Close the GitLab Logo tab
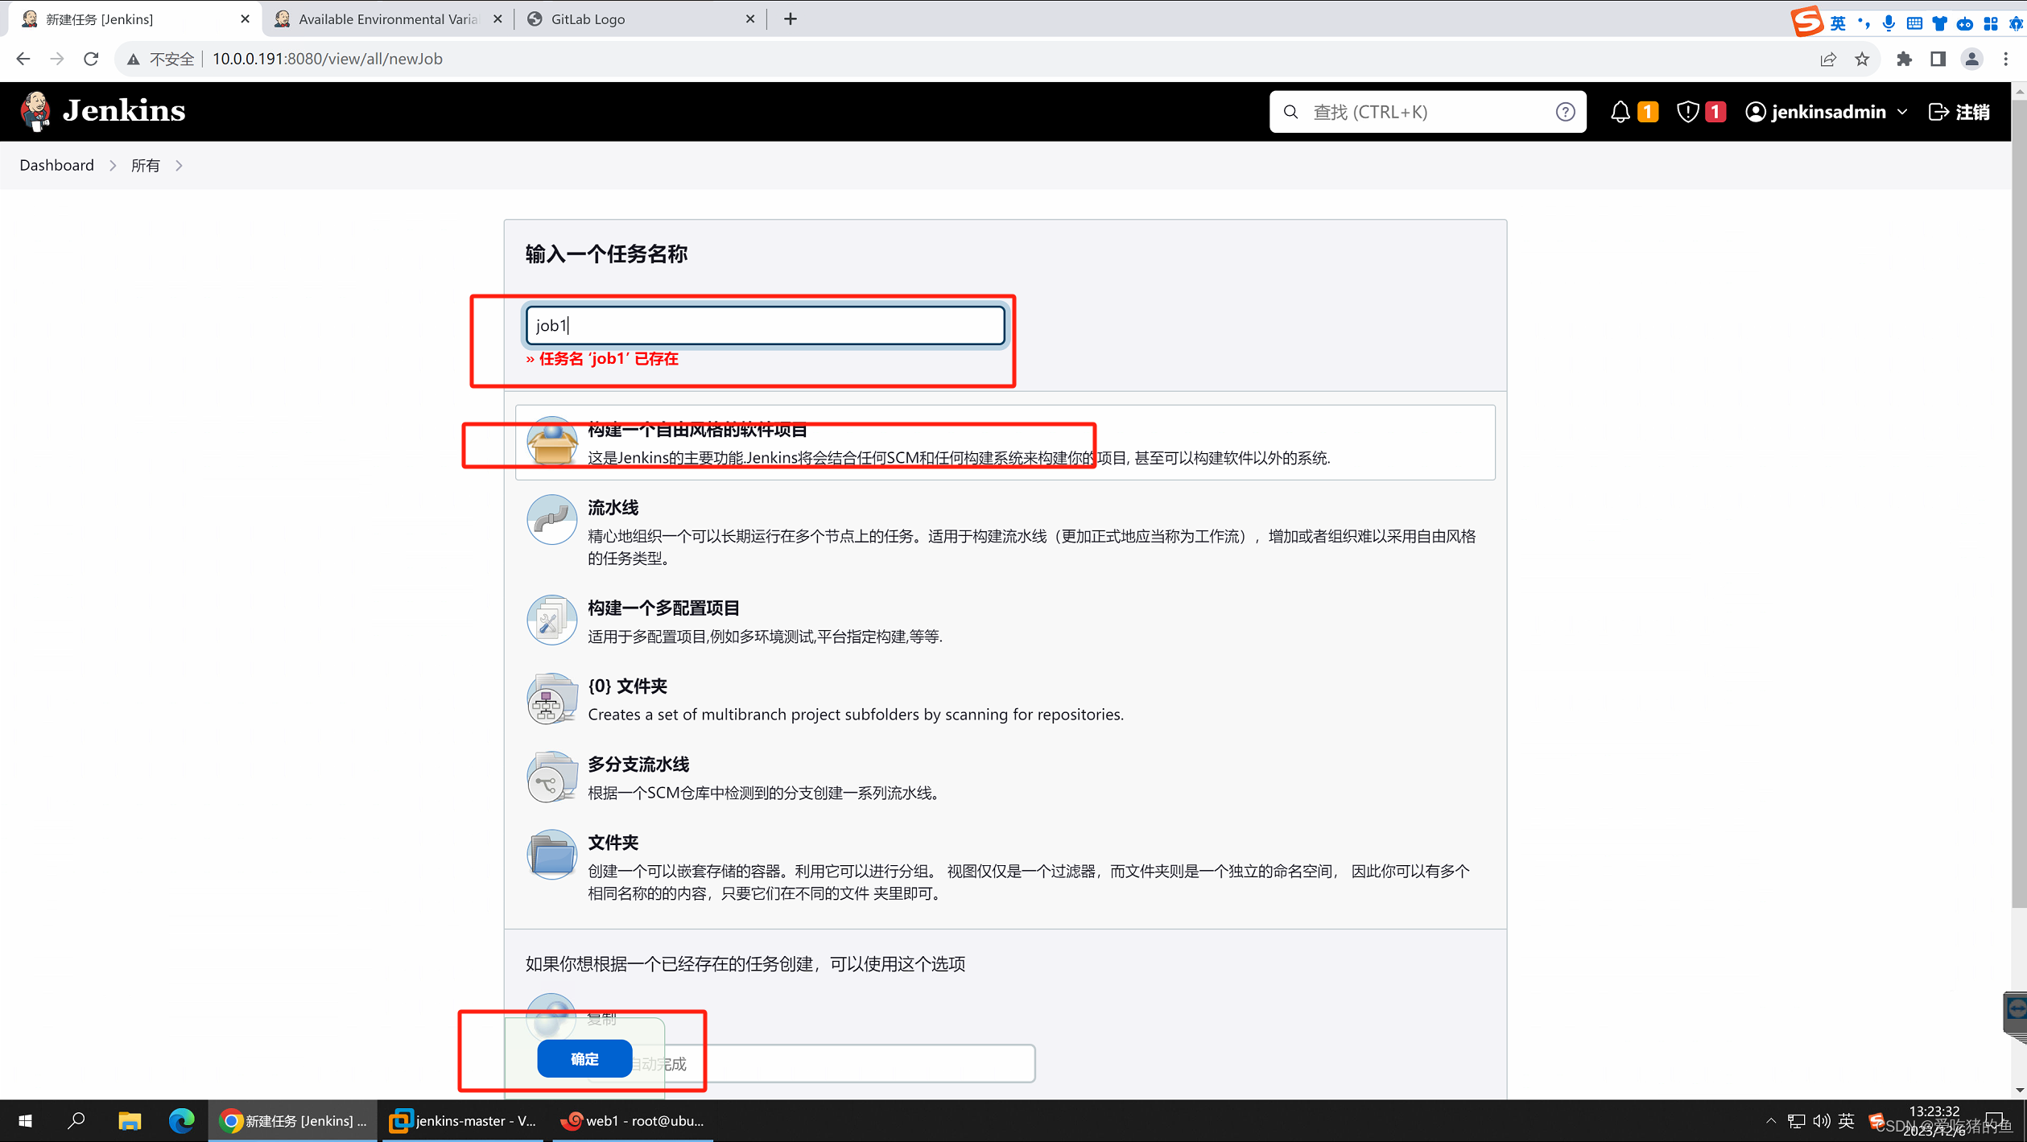2027x1142 pixels. 749,19
